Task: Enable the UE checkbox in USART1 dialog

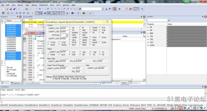Action: [70, 28]
